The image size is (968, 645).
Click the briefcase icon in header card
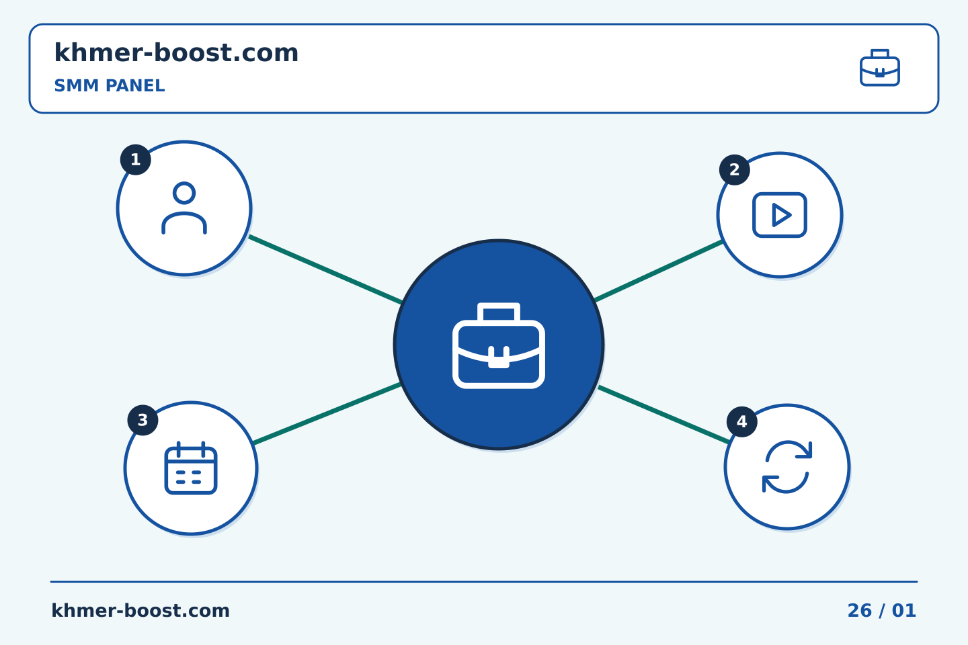[880, 68]
